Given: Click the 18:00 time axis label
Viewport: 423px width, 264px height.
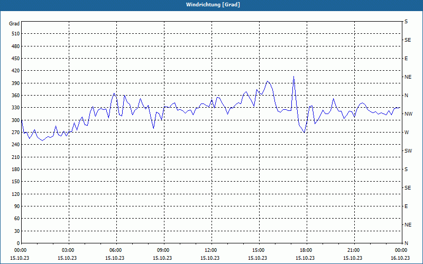Looking at the screenshot, I should click(x=306, y=250).
